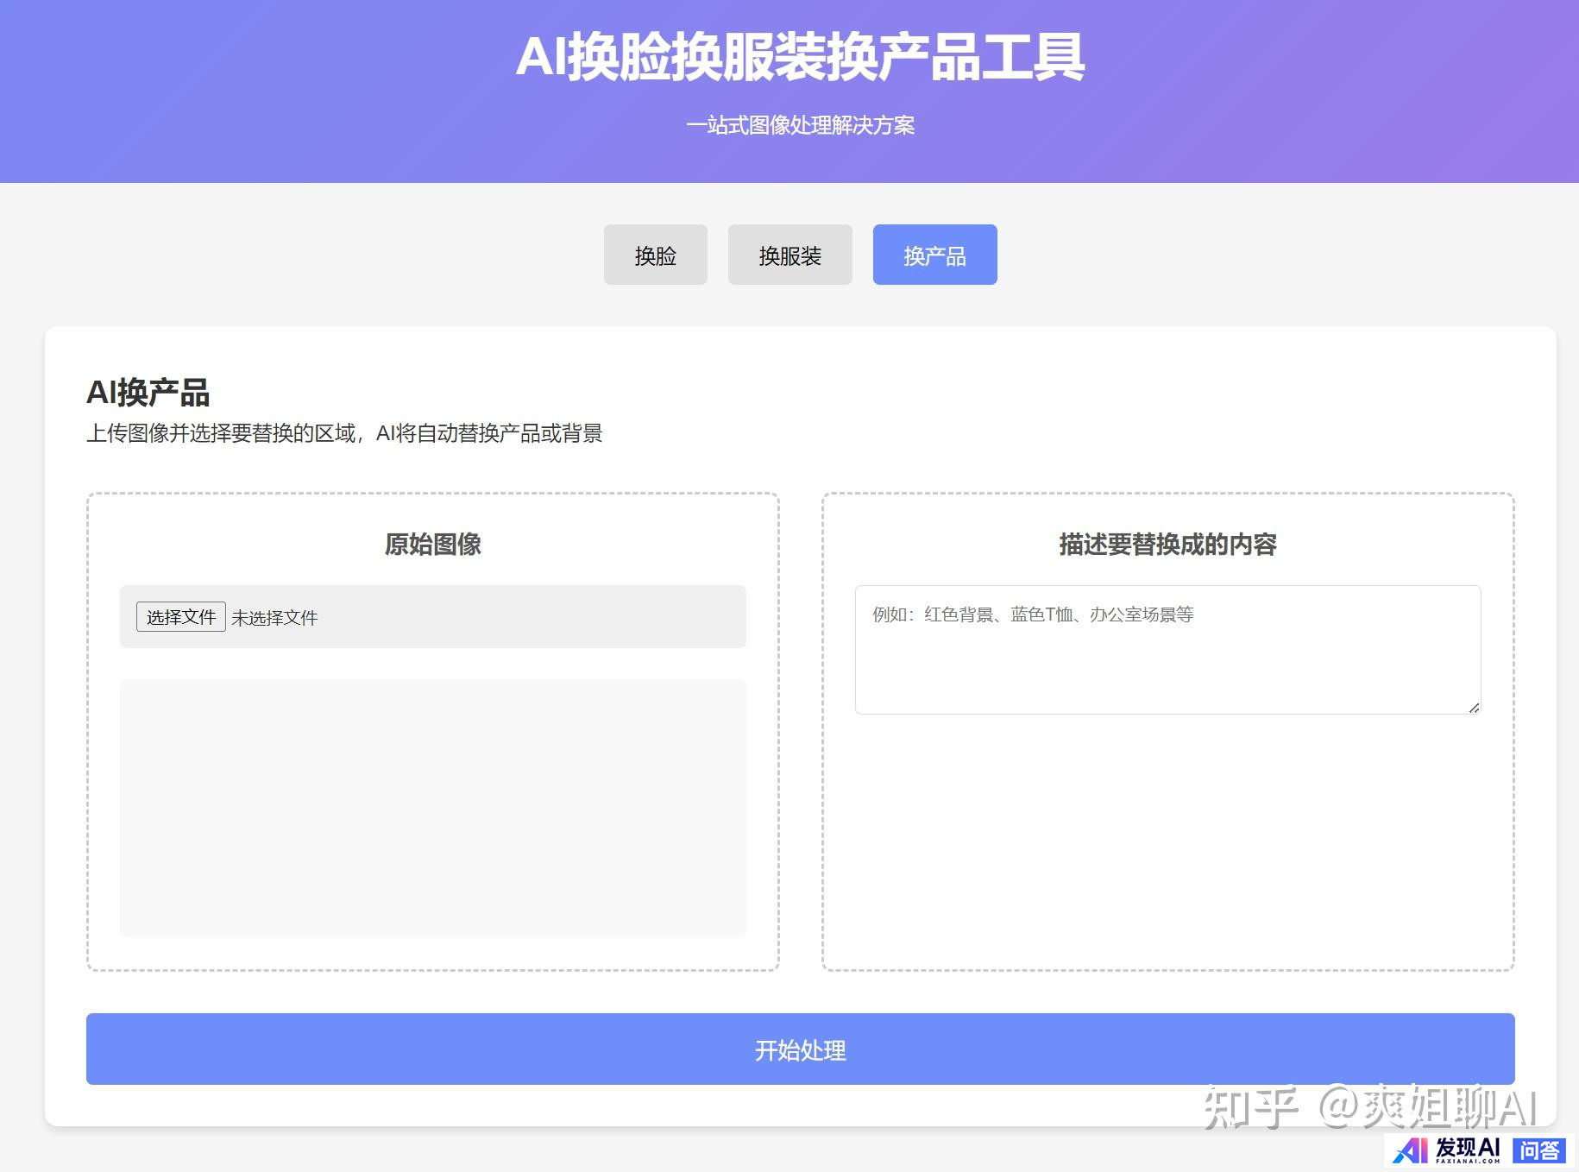Click the AI换产品 section heading
Viewport: 1579px width, 1172px height.
tap(148, 393)
